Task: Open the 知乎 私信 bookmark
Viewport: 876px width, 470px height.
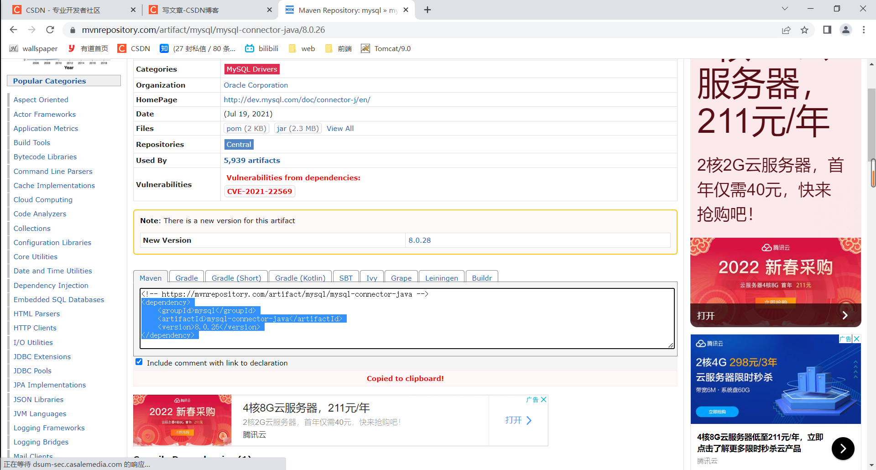Action: (x=198, y=48)
